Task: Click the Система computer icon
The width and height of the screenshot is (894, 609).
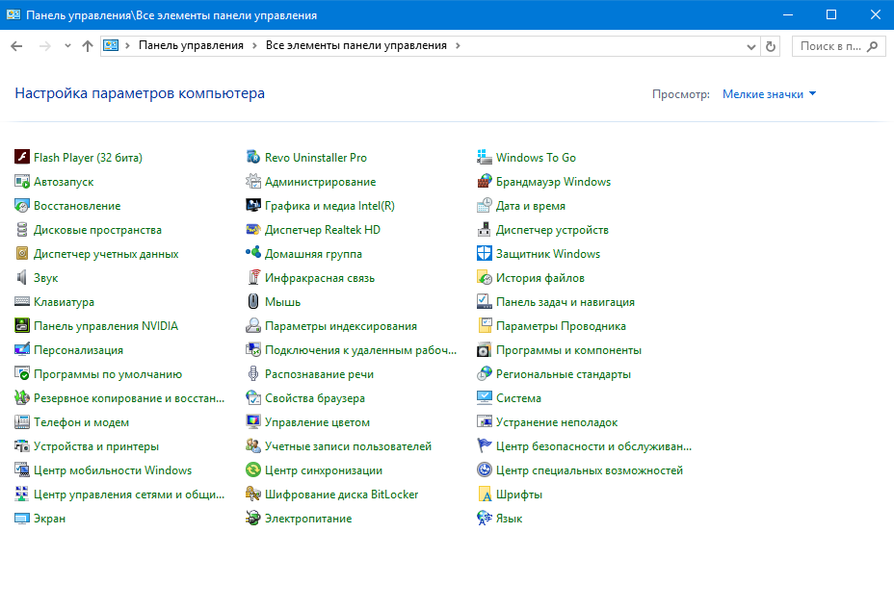Action: coord(484,398)
